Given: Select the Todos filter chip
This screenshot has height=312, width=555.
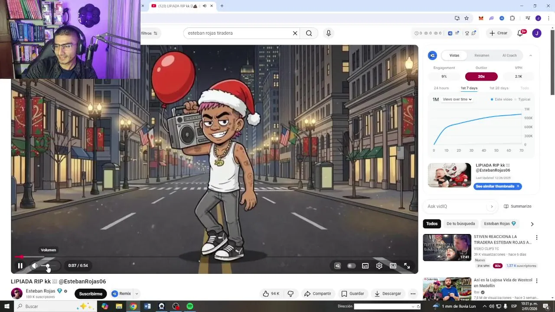Looking at the screenshot, I should coord(432,224).
